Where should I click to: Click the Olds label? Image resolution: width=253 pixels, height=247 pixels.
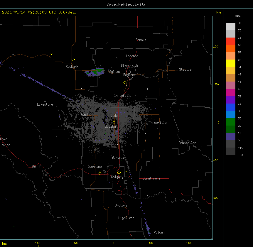click(114, 116)
